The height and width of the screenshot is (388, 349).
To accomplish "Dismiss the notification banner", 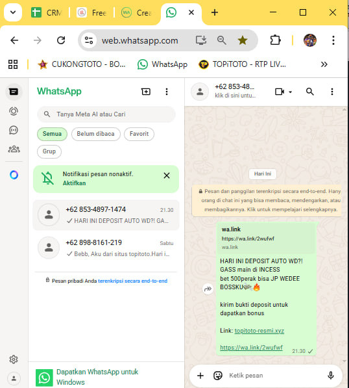I will [167, 175].
